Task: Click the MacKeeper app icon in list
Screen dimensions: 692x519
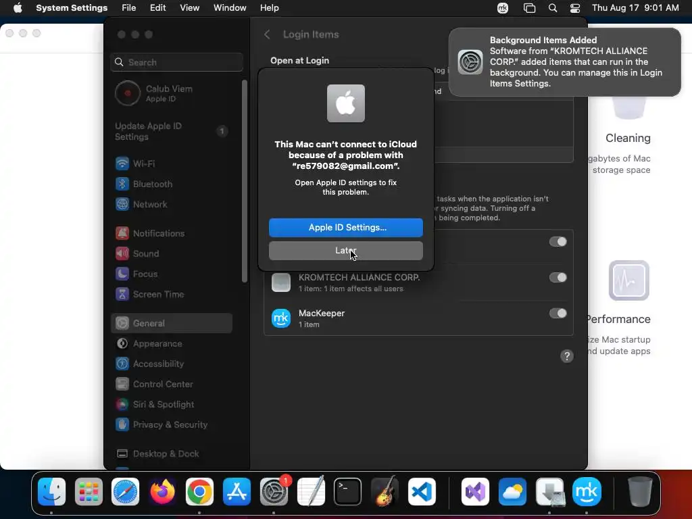Action: coord(281,318)
